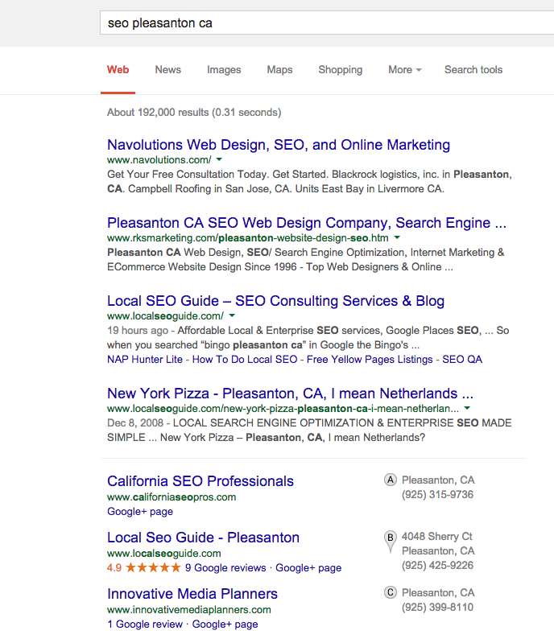The height and width of the screenshot is (643, 554).
Task: Open the Images tab
Action: coord(224,70)
